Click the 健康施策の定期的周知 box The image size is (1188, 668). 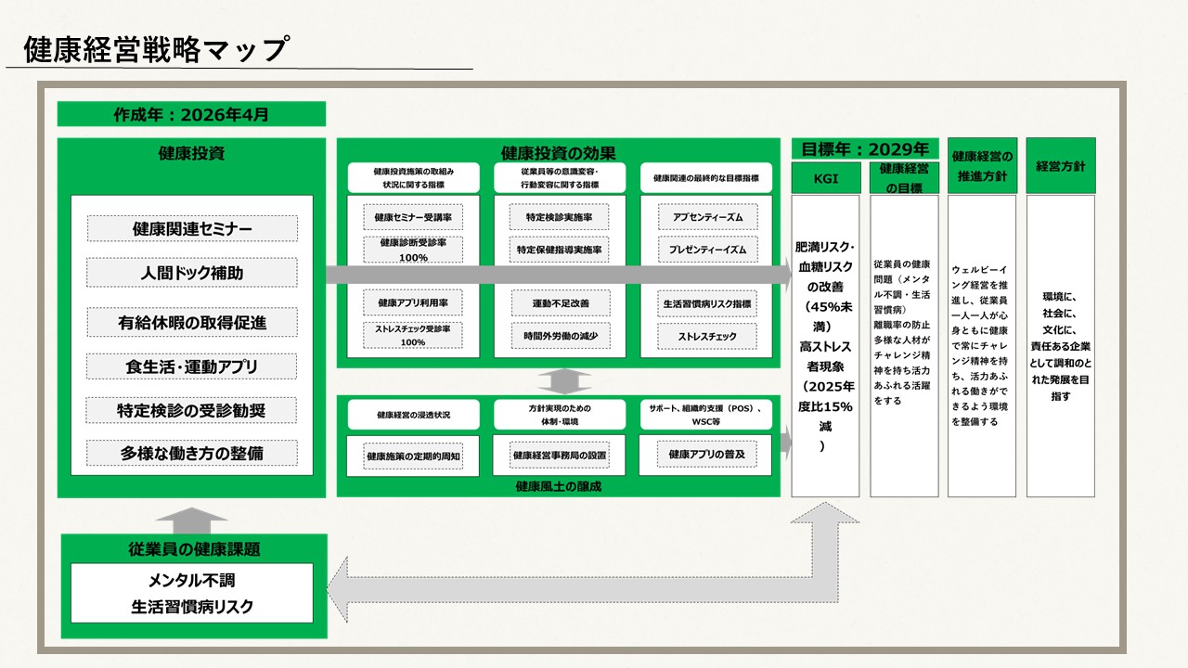tap(413, 456)
